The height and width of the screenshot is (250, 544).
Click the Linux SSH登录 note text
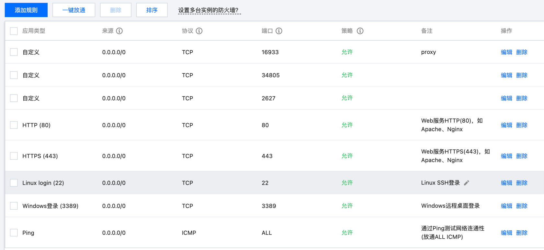click(440, 183)
